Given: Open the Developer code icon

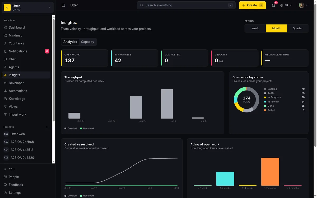Looking at the screenshot, I should click(x=5, y=83).
